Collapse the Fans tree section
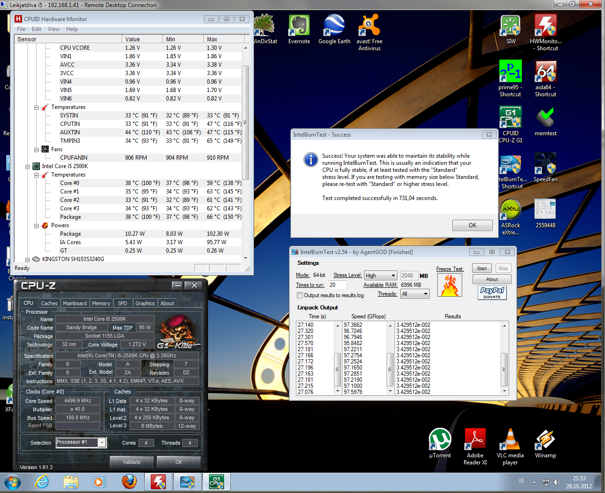This screenshot has width=605, height=493. [x=37, y=149]
